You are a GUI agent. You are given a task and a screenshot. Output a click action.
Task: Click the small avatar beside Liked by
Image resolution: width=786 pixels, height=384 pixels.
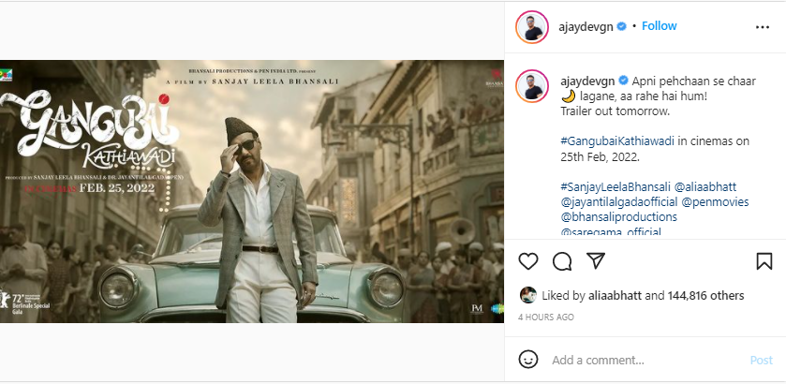pyautogui.click(x=527, y=295)
